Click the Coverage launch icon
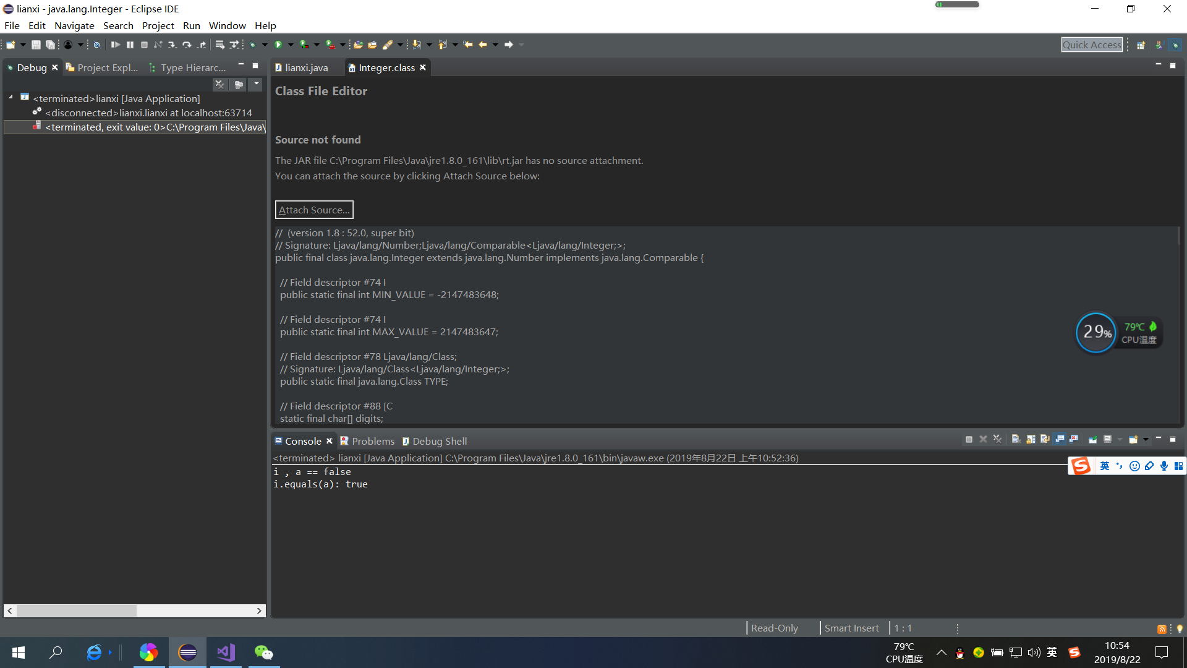This screenshot has height=668, width=1187. (x=304, y=45)
